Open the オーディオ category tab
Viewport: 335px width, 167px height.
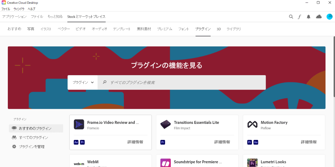point(99,29)
